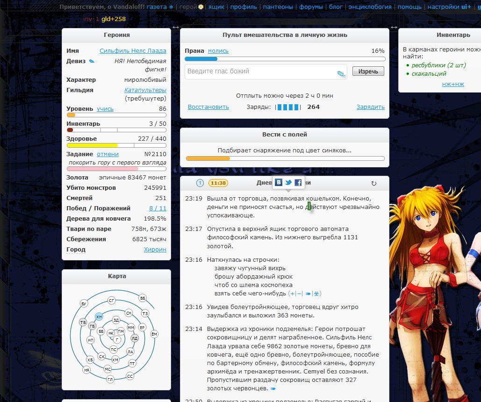This screenshot has height=402, width=481.
Task: Click the pencil icon next to Девиз
Action: [x=92, y=61]
